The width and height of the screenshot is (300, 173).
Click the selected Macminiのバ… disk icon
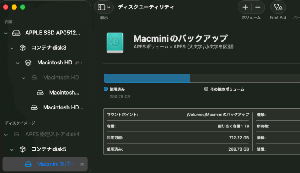[28, 164]
